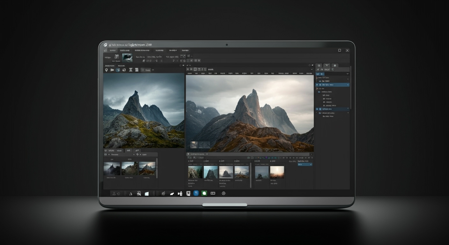Expand the top collection group in the right sidebar
This screenshot has width=449, height=245.
(x=348, y=74)
